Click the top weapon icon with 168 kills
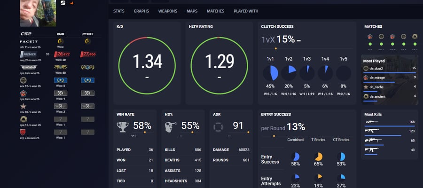 coord(372,122)
